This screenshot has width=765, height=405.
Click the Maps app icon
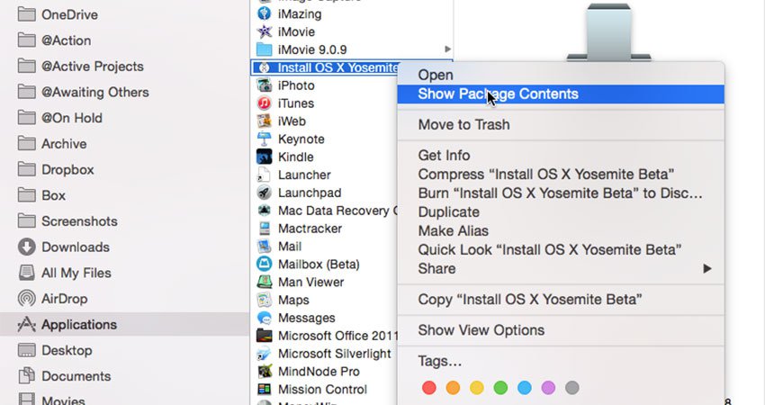264,300
